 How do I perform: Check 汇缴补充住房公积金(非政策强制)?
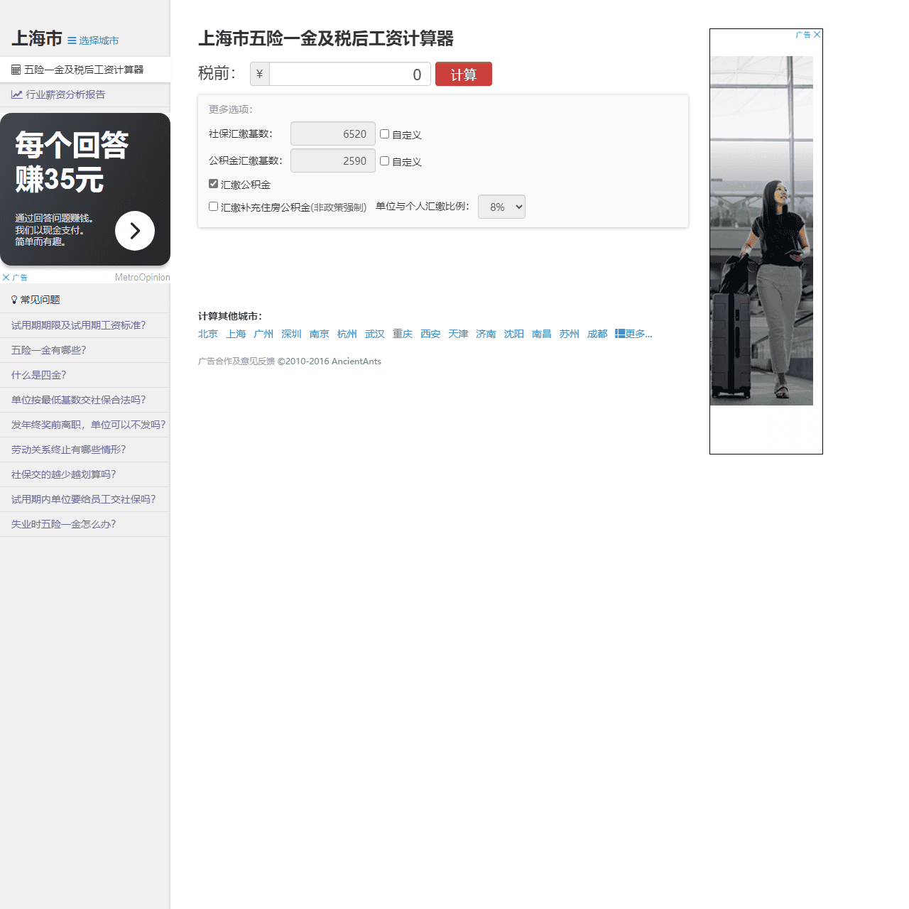pos(213,206)
